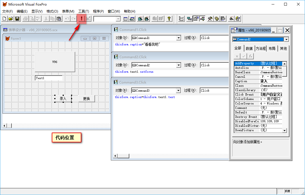This screenshot has height=195, width=305.
Task: Switch to the 方法程序 properties tab
Action: 261,48
